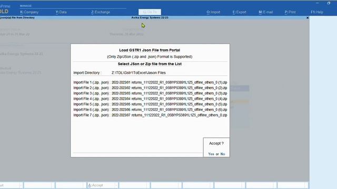Select Import File 7 zip entry
Viewport: 337px width, 189px height.
[x=170, y=115]
